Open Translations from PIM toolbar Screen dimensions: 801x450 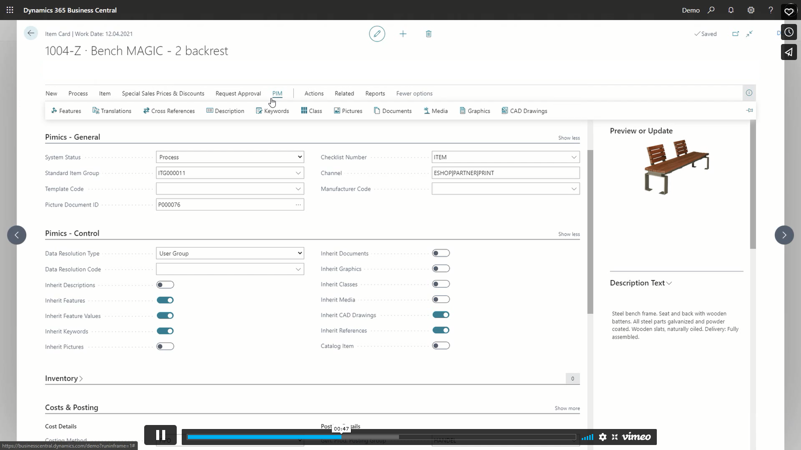tap(112, 111)
